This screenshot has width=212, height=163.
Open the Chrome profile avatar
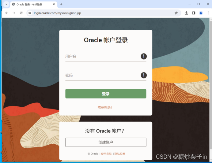(x=201, y=13)
